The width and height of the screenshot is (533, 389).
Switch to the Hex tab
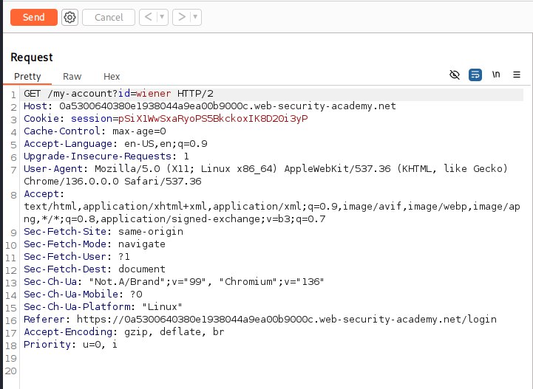pyautogui.click(x=112, y=76)
